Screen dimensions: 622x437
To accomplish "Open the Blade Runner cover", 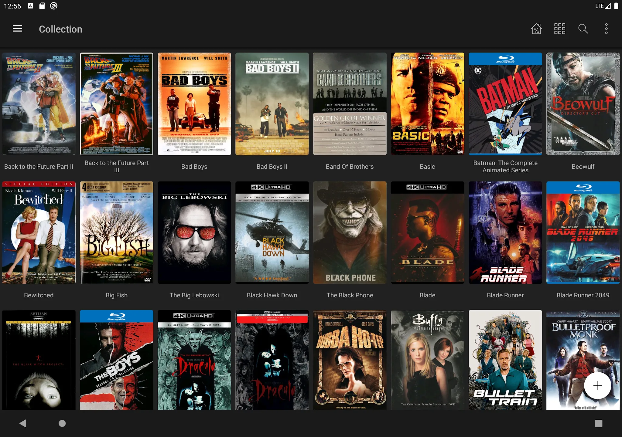I will 505,232.
